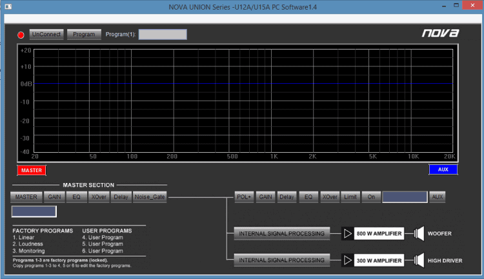Image resolution: width=484 pixels, height=279 pixels.
Task: Minimize the NOVA UNION software window
Action: (444, 6)
